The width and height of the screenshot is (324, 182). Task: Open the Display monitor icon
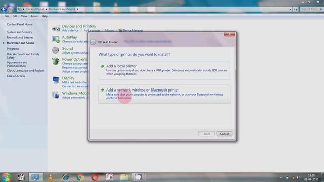[56, 80]
